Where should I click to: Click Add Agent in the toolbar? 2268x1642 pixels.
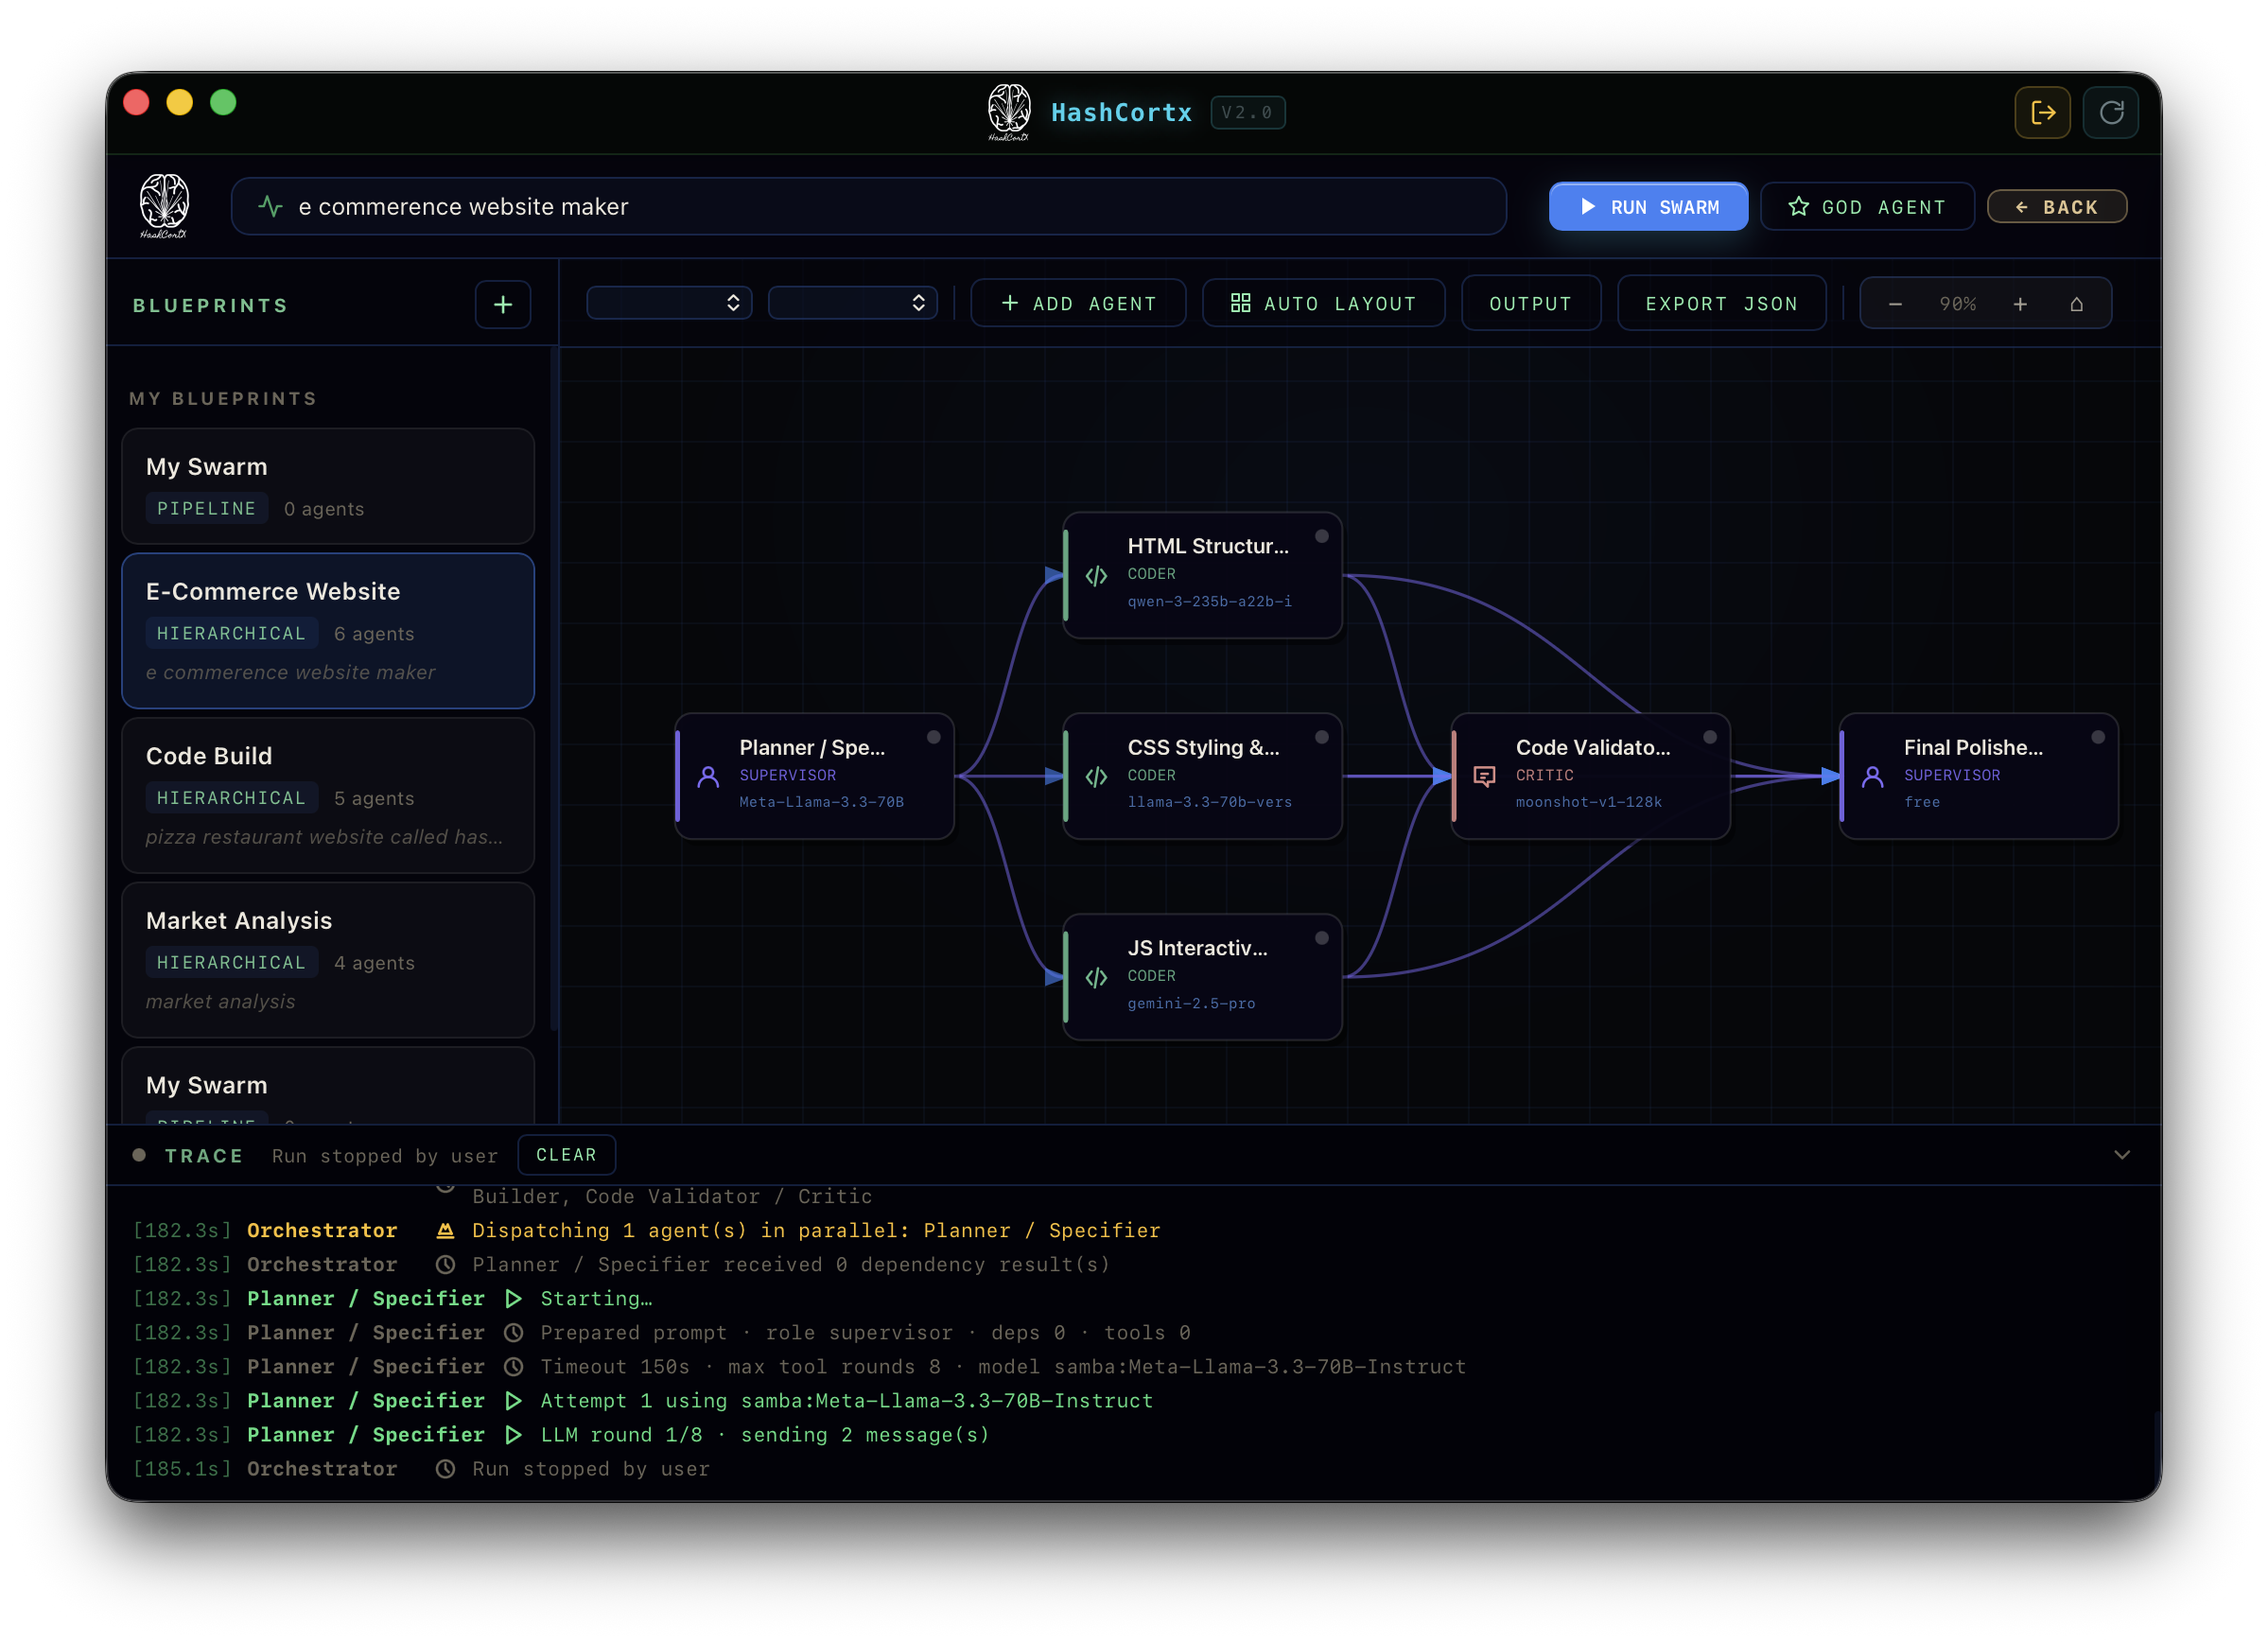pyautogui.click(x=1078, y=303)
